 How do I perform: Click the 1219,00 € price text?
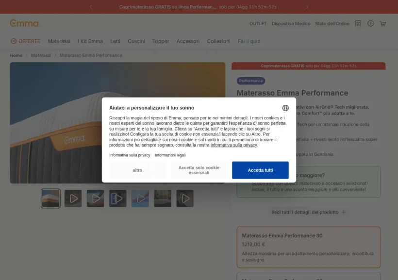click(253, 244)
